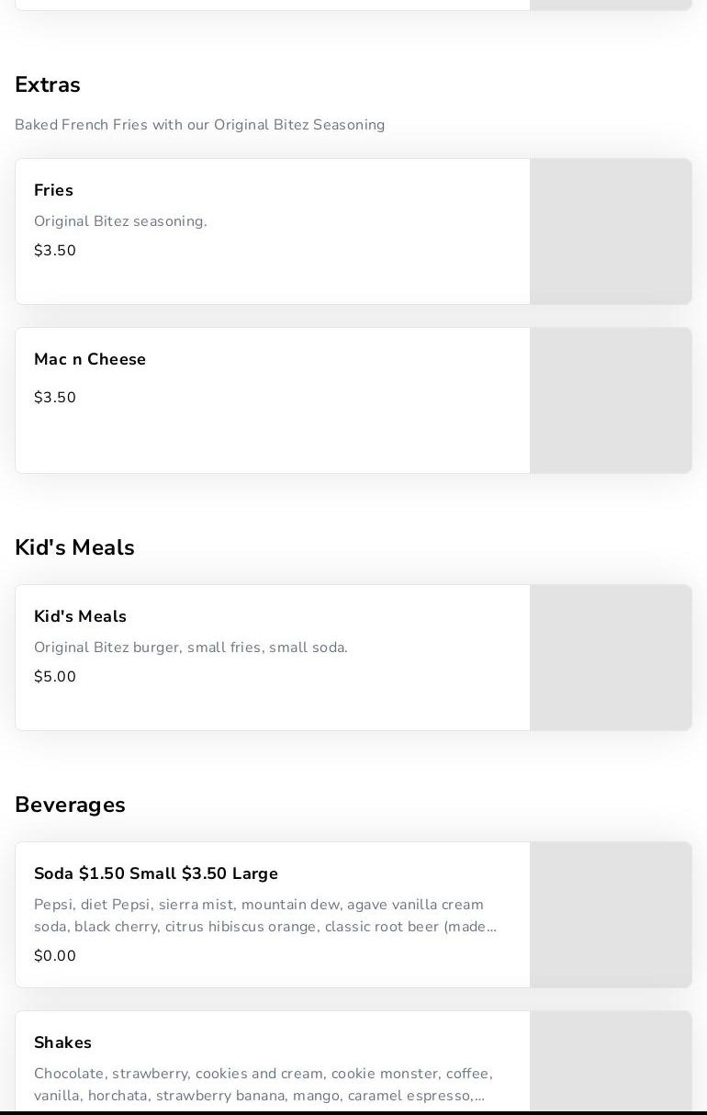
Task: Click the Fries image placeholder
Action: 611,231
